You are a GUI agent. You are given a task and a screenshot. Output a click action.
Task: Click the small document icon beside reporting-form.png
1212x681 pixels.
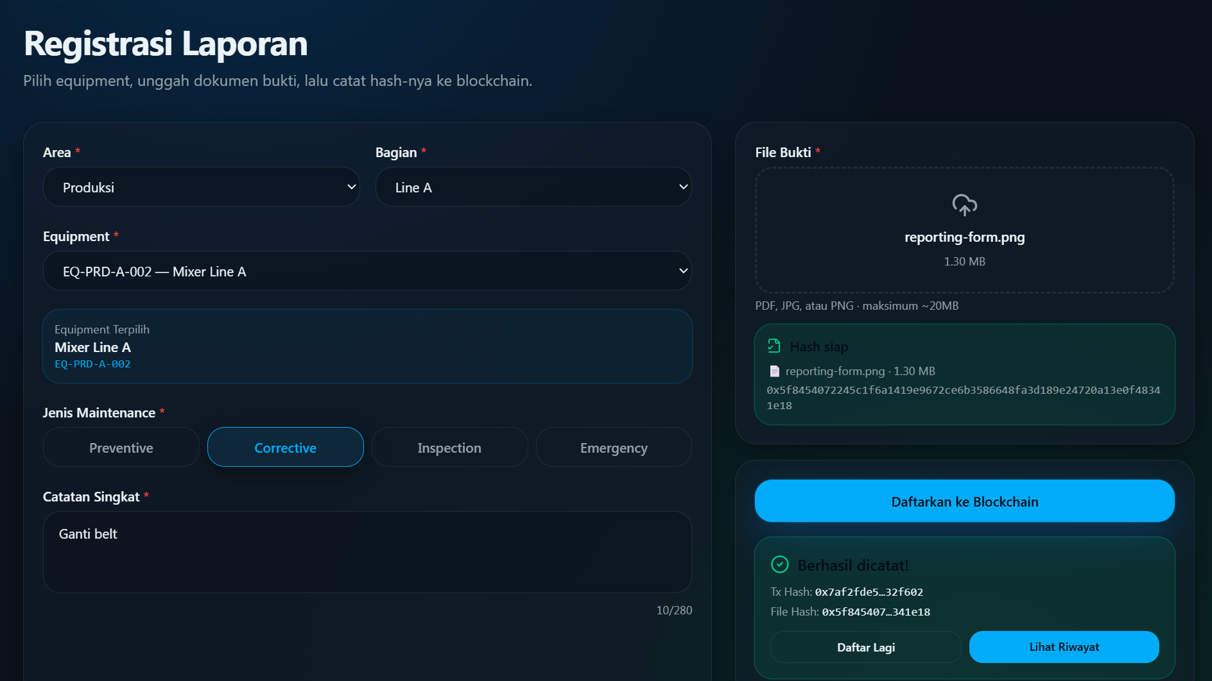[774, 371]
